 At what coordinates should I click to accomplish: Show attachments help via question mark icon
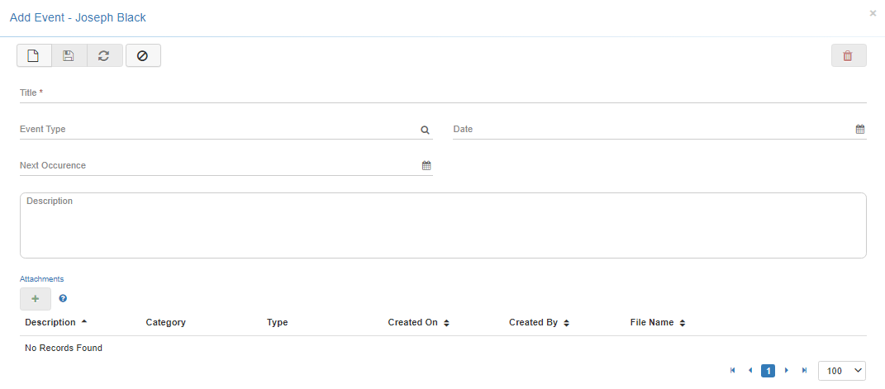point(64,299)
